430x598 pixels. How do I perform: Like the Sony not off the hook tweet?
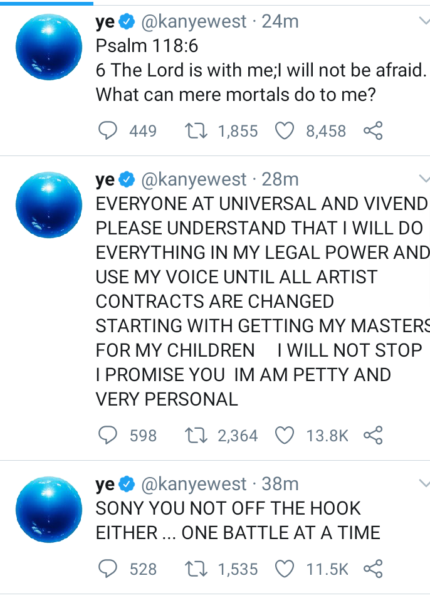click(285, 569)
